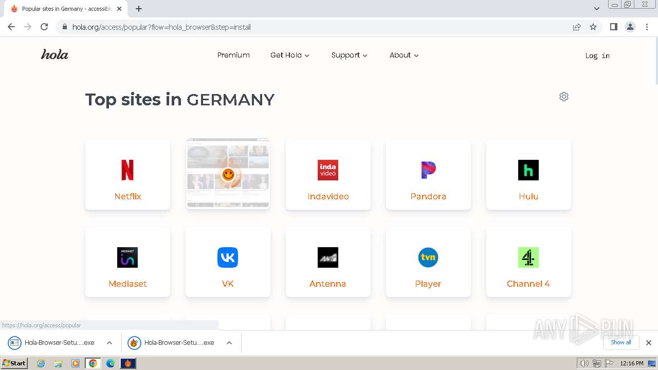The height and width of the screenshot is (370, 658).
Task: Open the VK site tile
Action: pyautogui.click(x=228, y=262)
